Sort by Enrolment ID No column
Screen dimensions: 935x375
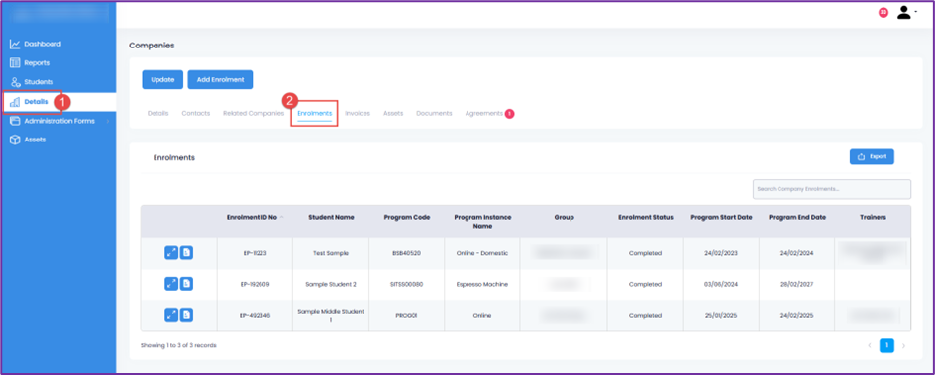pos(255,218)
